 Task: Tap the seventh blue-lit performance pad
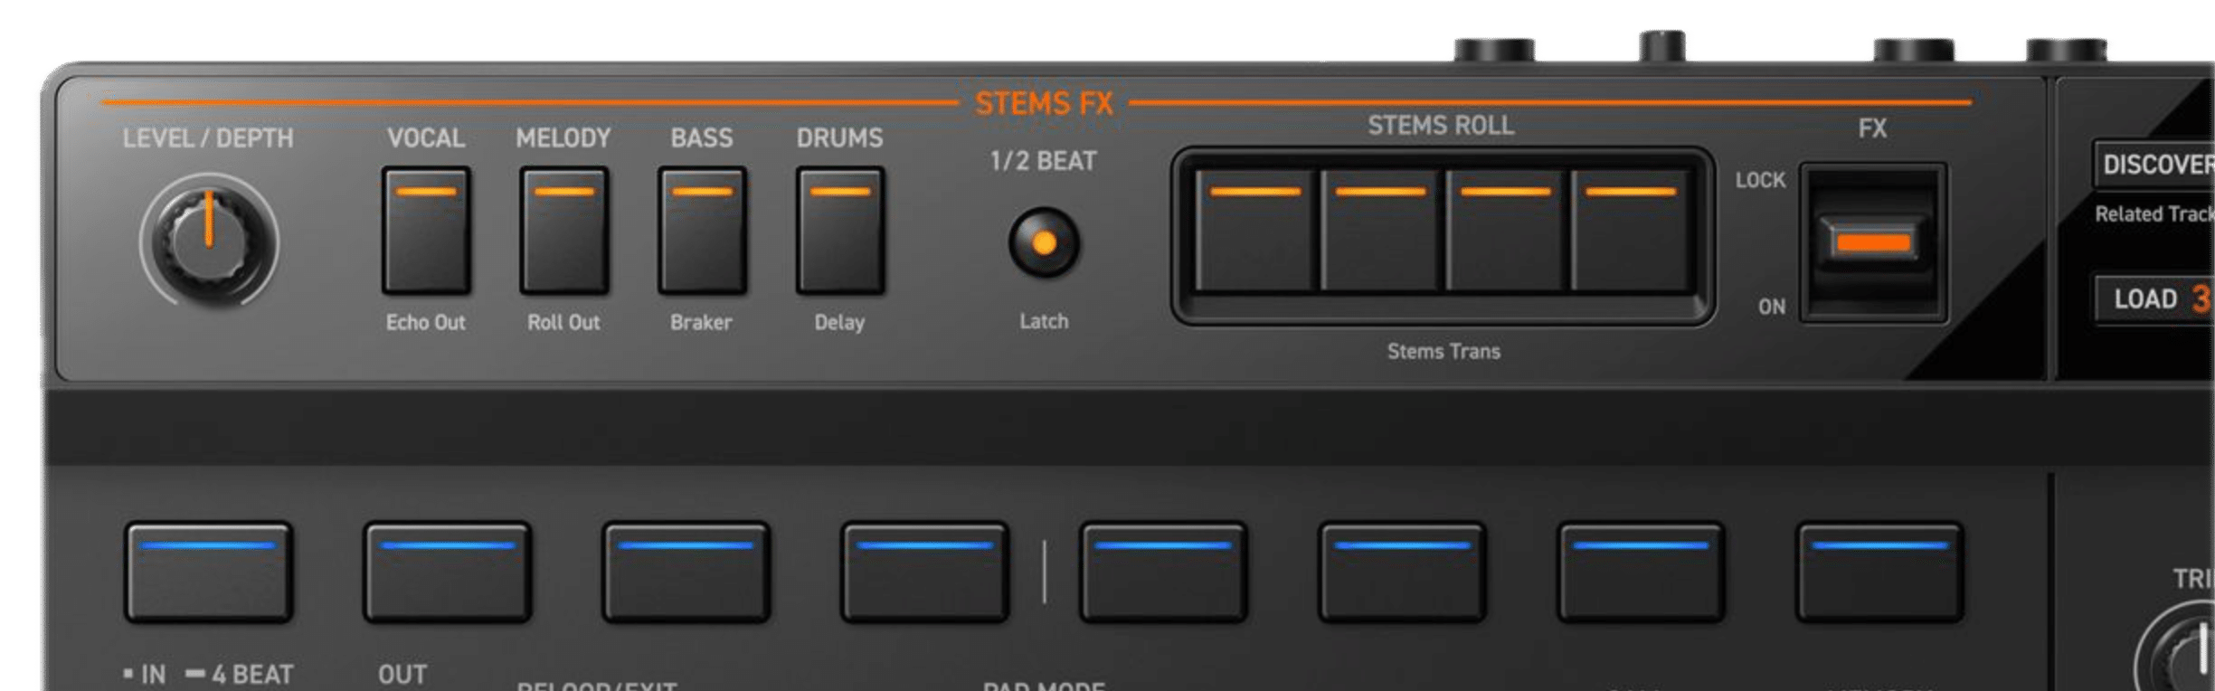click(1641, 572)
